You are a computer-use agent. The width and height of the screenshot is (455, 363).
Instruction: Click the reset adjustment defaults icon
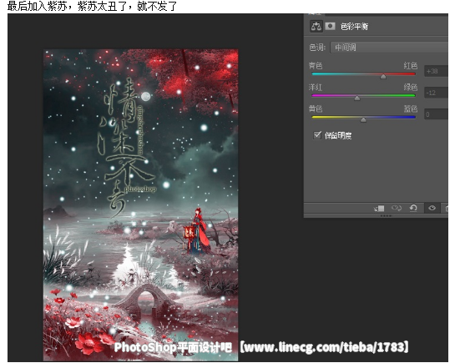coord(413,208)
